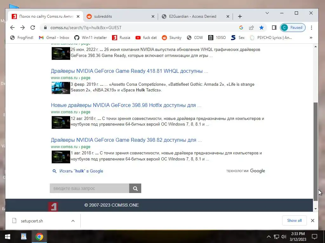Open the Windows Start menu
This screenshot has width=325, height=243.
[8, 237]
